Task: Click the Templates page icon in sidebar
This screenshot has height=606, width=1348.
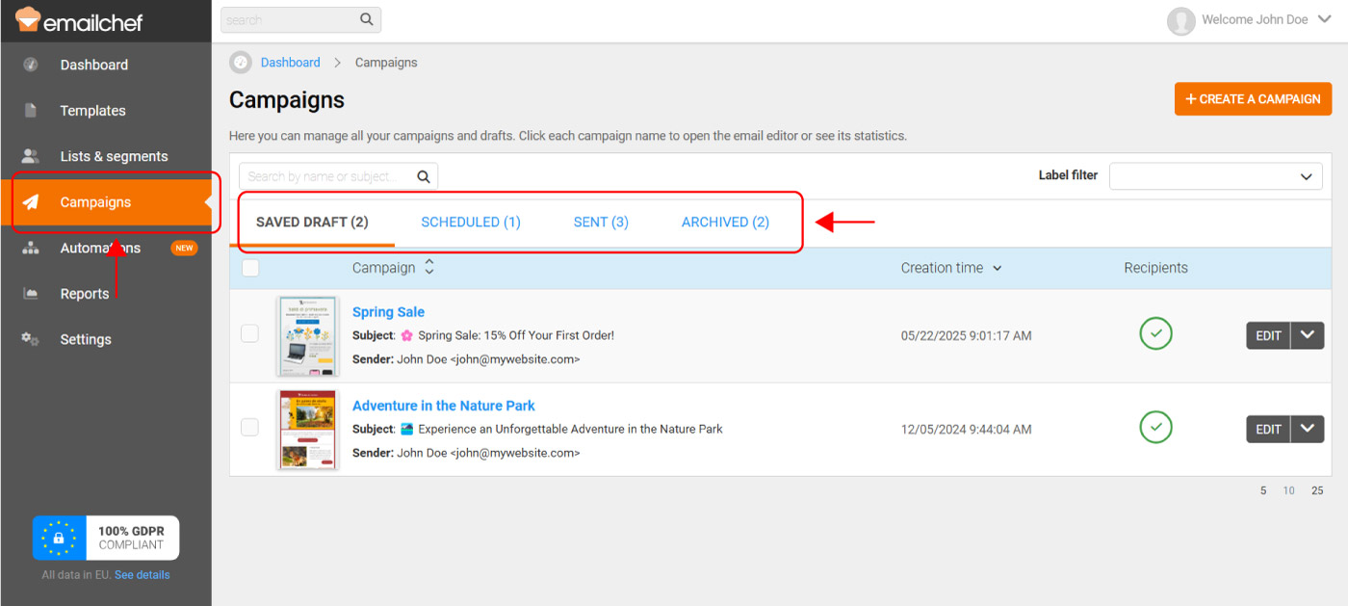Action: pos(31,111)
